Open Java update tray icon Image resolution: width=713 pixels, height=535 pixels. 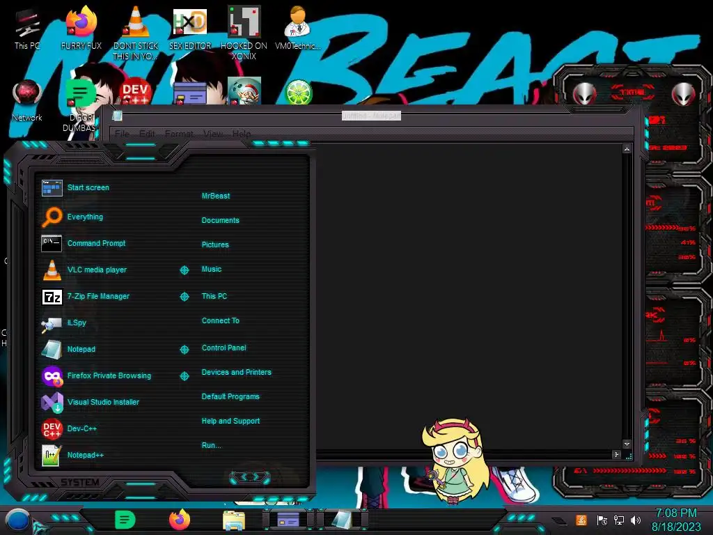tap(581, 520)
